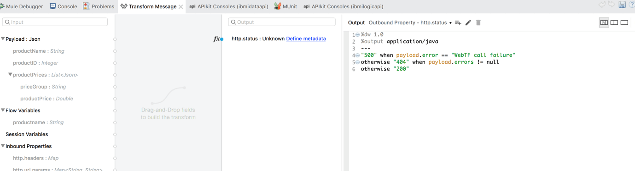The image size is (635, 171).
Task: Select the Session Variables row
Action: (27, 134)
